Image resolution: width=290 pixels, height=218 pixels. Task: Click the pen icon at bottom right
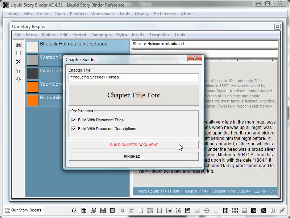[282, 210]
